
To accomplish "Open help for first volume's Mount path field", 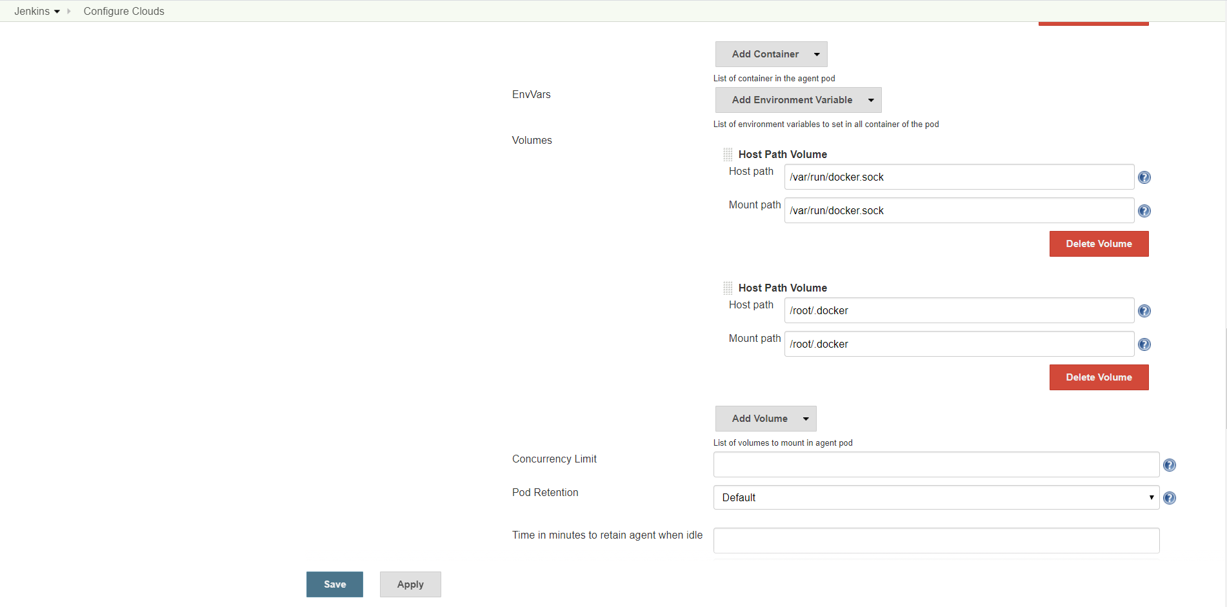I will pos(1144,211).
